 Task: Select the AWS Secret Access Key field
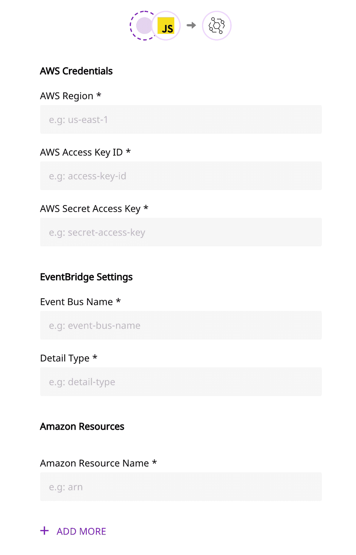click(181, 232)
